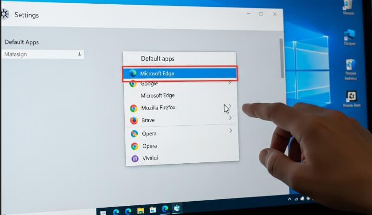The height and width of the screenshot is (215, 372).
Task: Minimize the Settings window
Action: pos(249,13)
